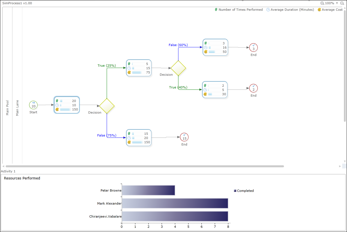The height and width of the screenshot is (232, 347).
Task: Select the End event with 15 completions
Action: 184,137
